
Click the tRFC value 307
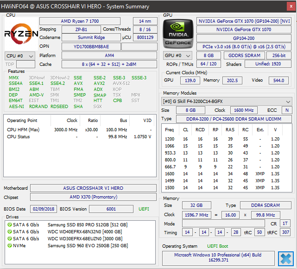pos(285,232)
